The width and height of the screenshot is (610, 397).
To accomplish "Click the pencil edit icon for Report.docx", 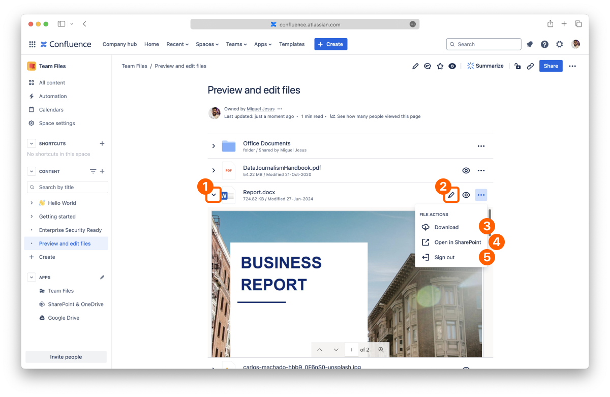I will [451, 195].
